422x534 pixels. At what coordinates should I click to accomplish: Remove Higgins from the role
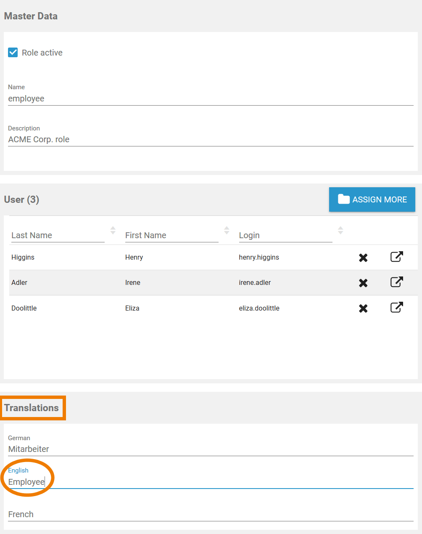(363, 258)
